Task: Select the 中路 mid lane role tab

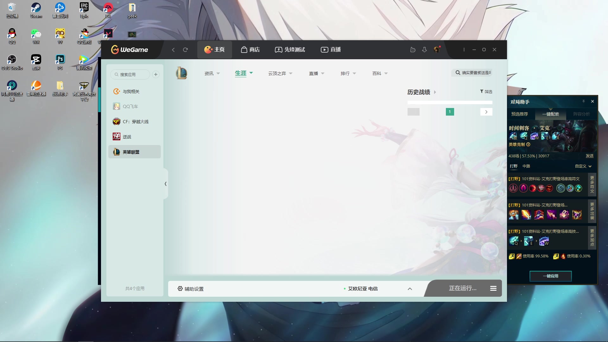Action: click(526, 166)
